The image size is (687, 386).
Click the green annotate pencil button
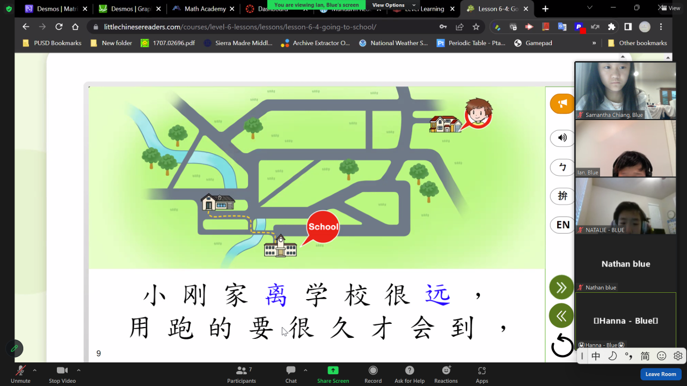tap(14, 348)
